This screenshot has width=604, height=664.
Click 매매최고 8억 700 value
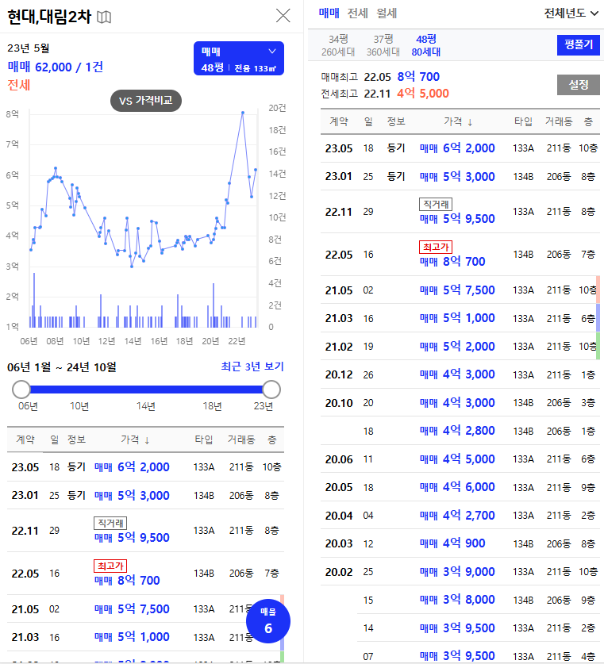(x=418, y=77)
